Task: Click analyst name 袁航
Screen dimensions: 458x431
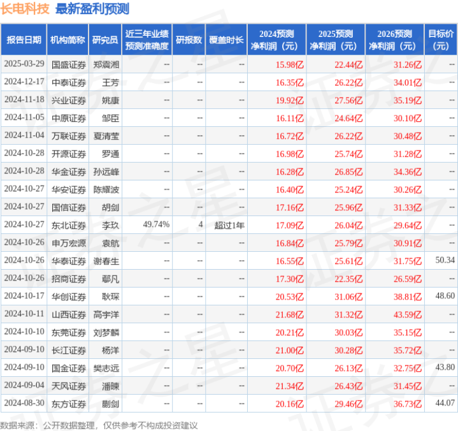Action: (110, 244)
